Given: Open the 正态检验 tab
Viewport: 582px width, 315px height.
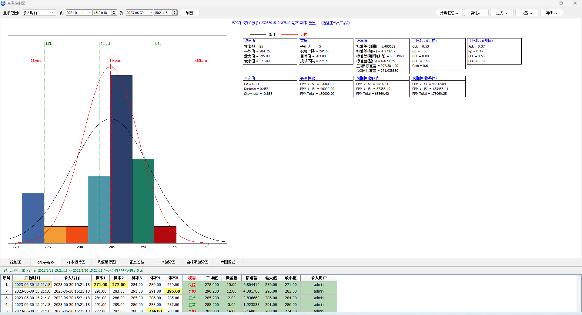Looking at the screenshot, I should [x=137, y=262].
